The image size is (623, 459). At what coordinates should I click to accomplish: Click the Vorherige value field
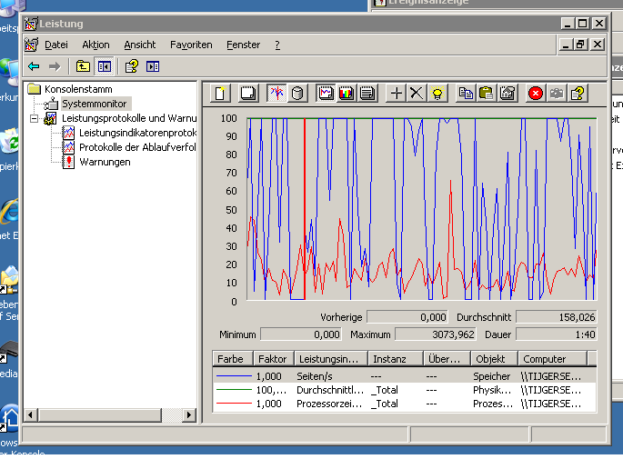coord(407,317)
